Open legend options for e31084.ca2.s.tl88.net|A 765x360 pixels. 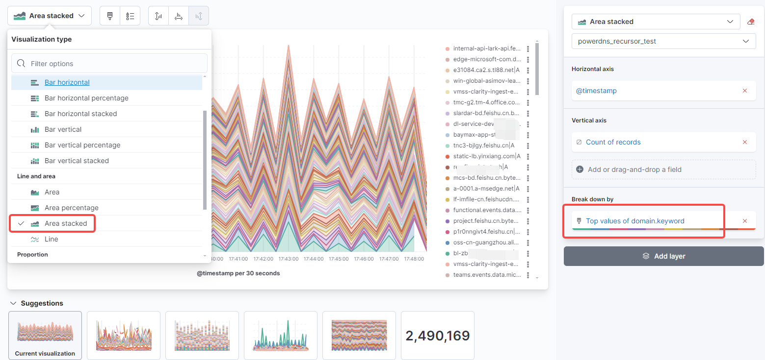click(528, 70)
